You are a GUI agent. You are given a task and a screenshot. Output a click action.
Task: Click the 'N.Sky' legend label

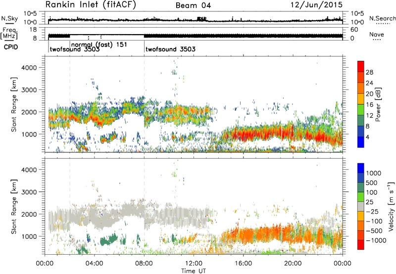pos(9,18)
